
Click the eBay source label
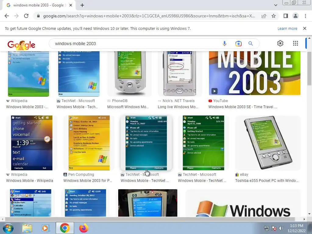pyautogui.click(x=244, y=175)
